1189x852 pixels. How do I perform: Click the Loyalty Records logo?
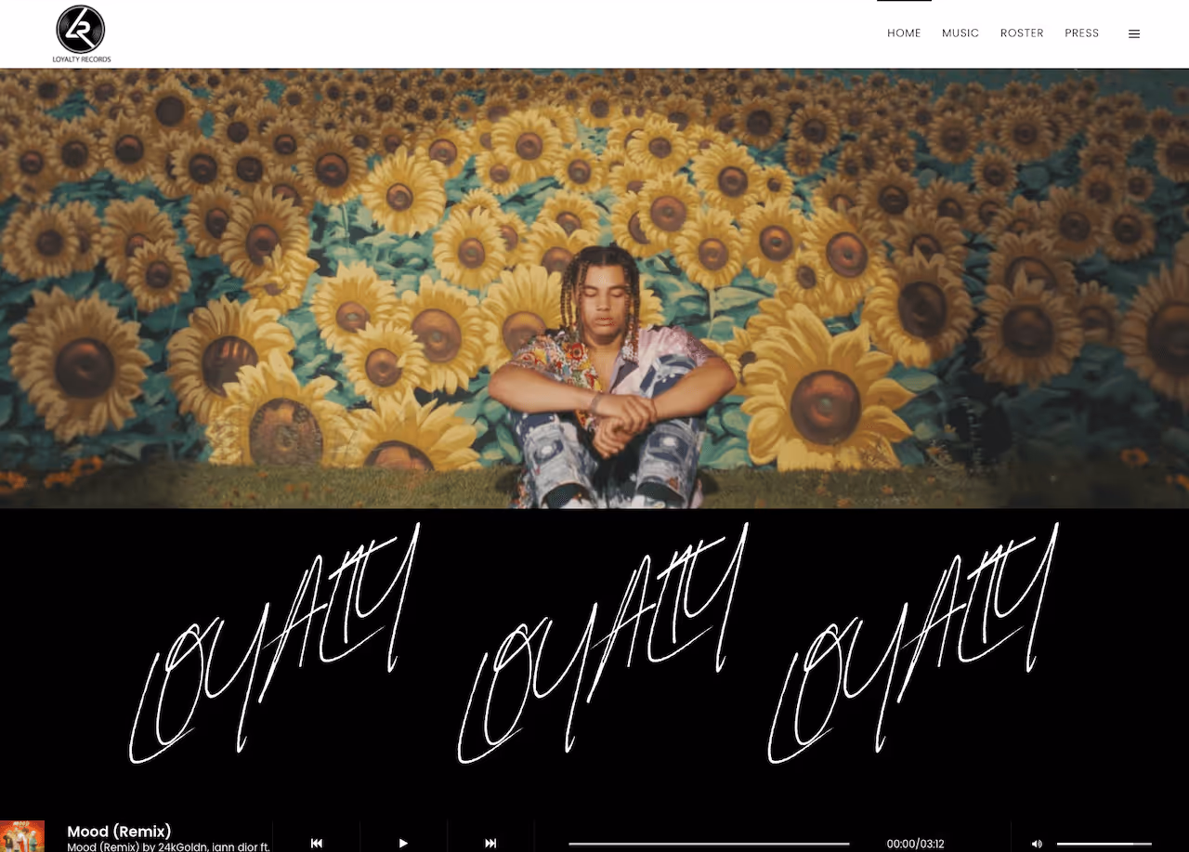point(81,33)
